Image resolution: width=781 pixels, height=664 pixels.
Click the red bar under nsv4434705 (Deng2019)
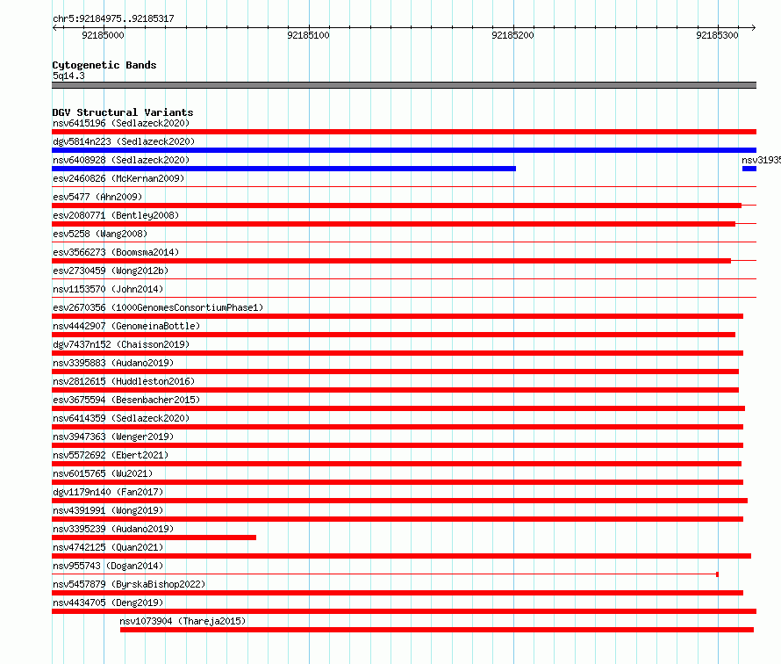coord(404,611)
